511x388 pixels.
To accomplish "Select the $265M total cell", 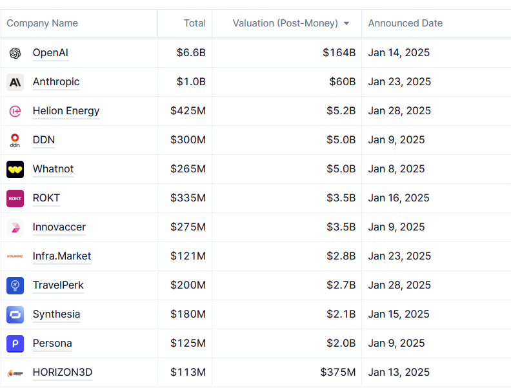I will [x=185, y=169].
